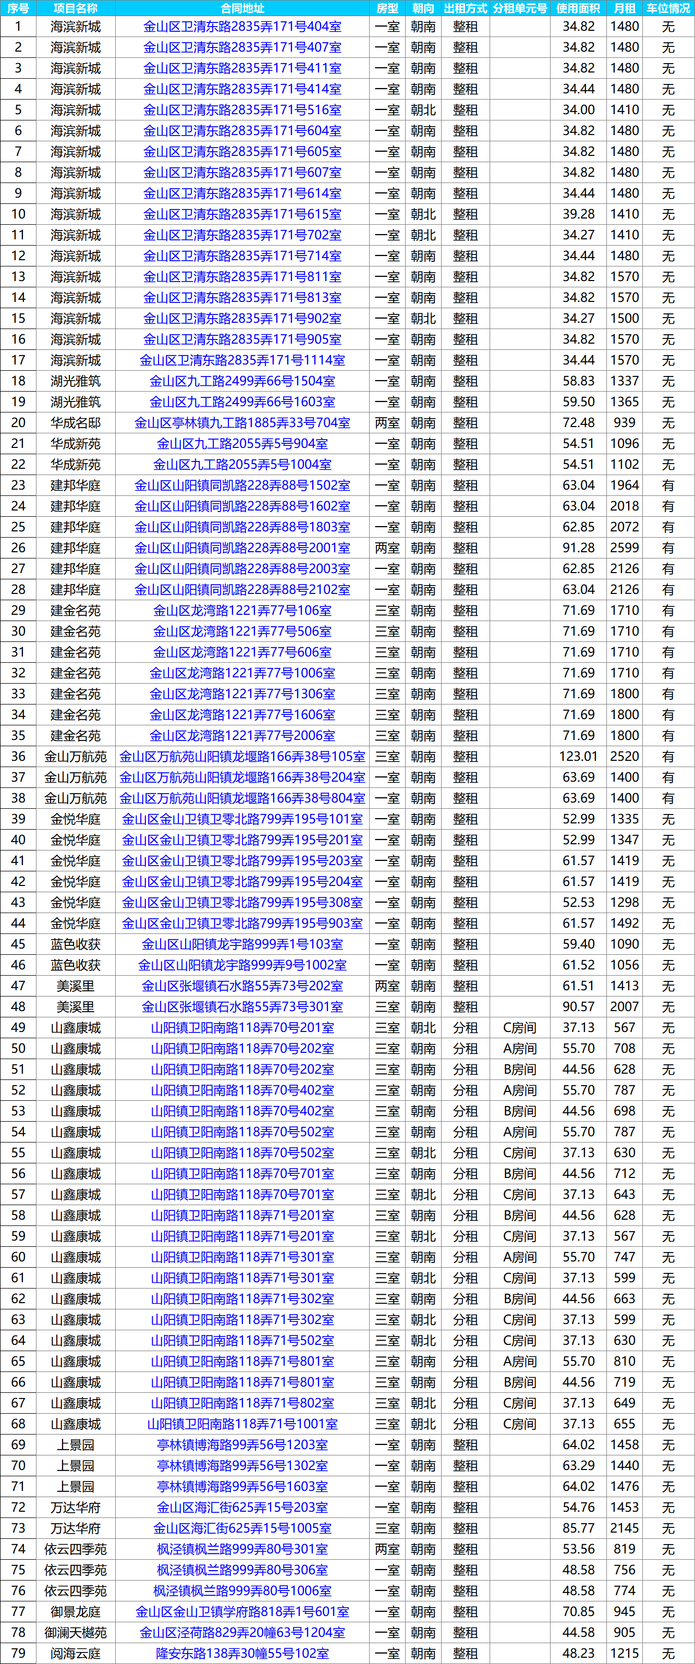Click 金山区万航苑山阳镇龙堰路166弄38号105室 link
Viewport: 695px width, 1664px height.
coord(242,757)
